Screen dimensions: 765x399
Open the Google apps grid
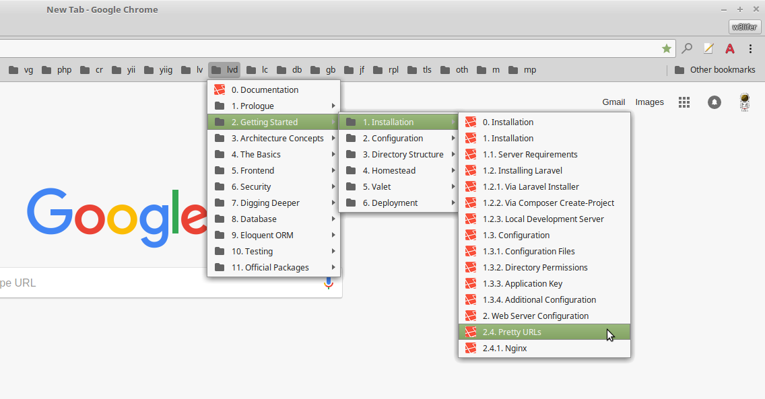(684, 102)
